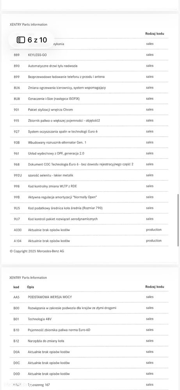
Task: Select the 927 Euro 6 exhaust row
Action: [x=89, y=132]
